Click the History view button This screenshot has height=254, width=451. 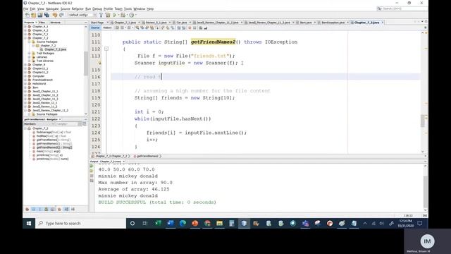tap(107, 28)
